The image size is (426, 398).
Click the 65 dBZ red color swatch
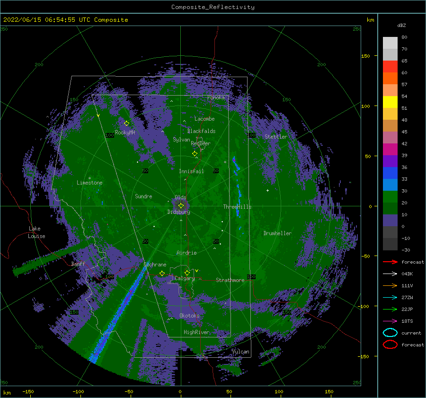[390, 67]
